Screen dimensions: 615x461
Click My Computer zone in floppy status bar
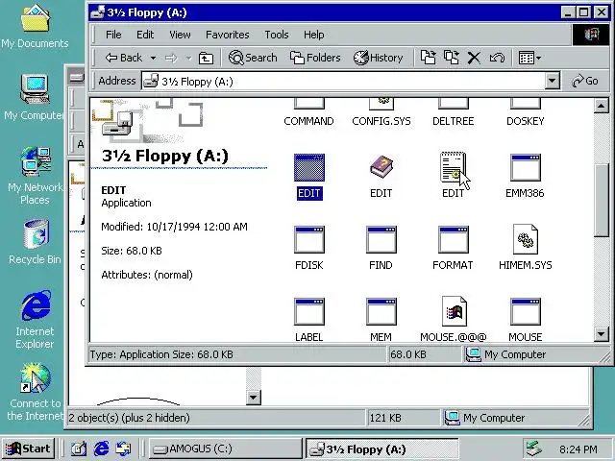[x=534, y=354]
